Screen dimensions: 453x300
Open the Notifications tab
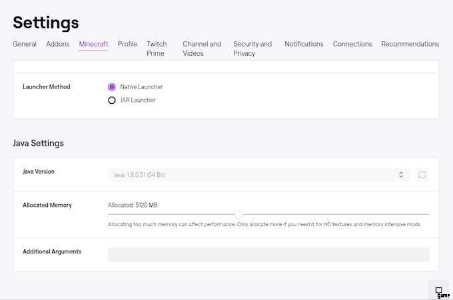click(304, 44)
